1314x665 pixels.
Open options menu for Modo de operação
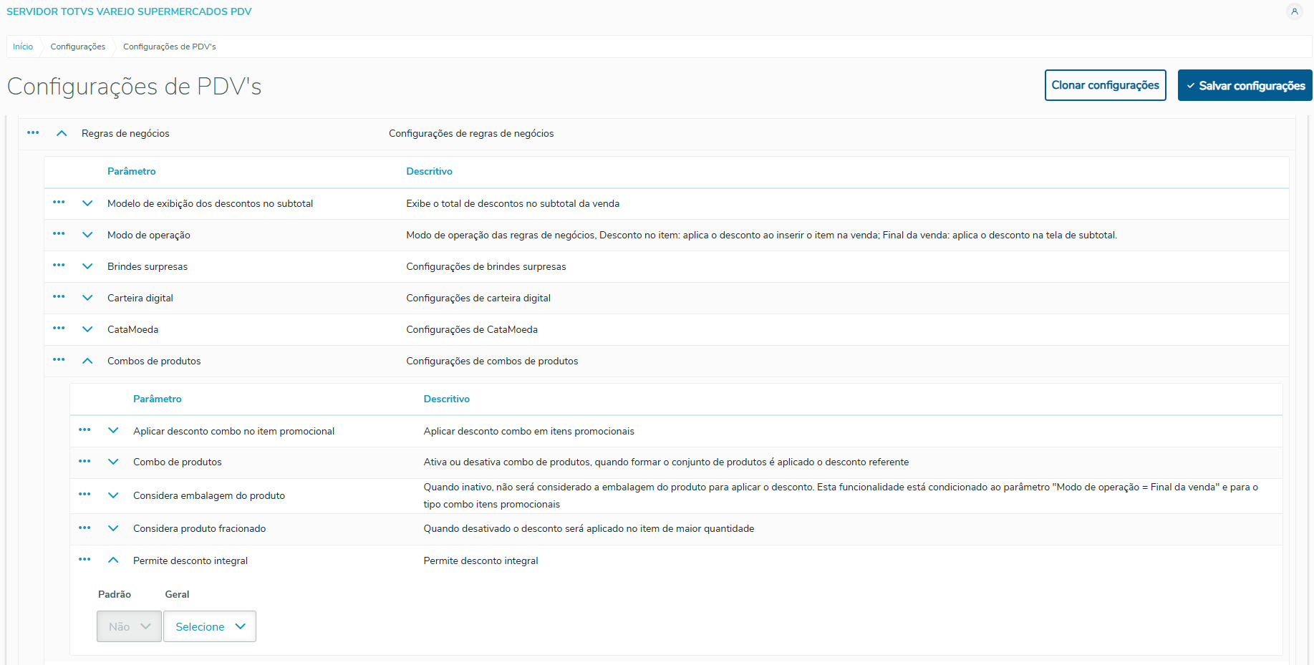point(59,234)
